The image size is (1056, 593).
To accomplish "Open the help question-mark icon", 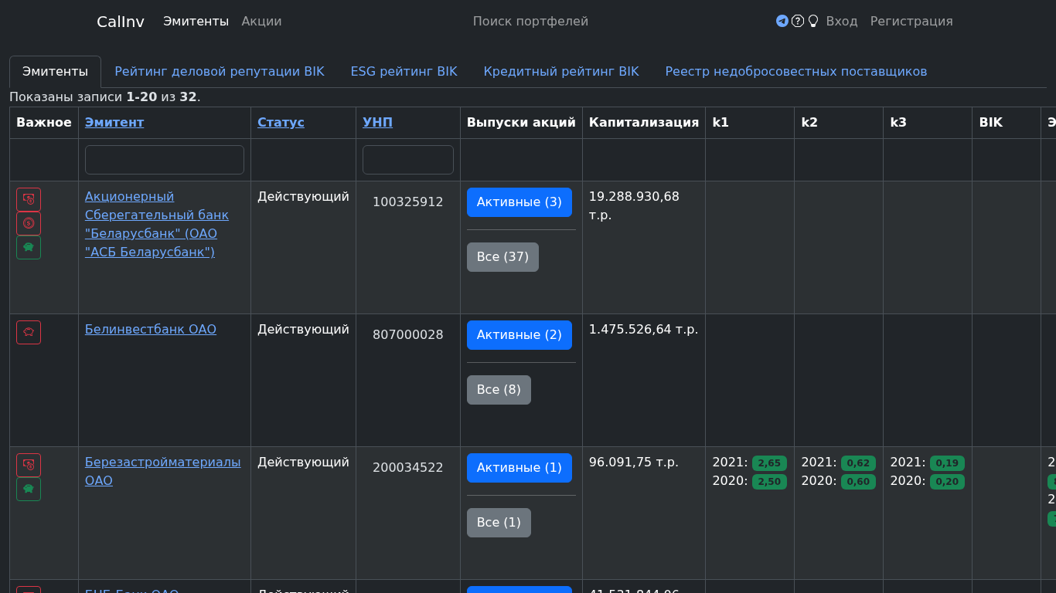I will click(x=798, y=21).
